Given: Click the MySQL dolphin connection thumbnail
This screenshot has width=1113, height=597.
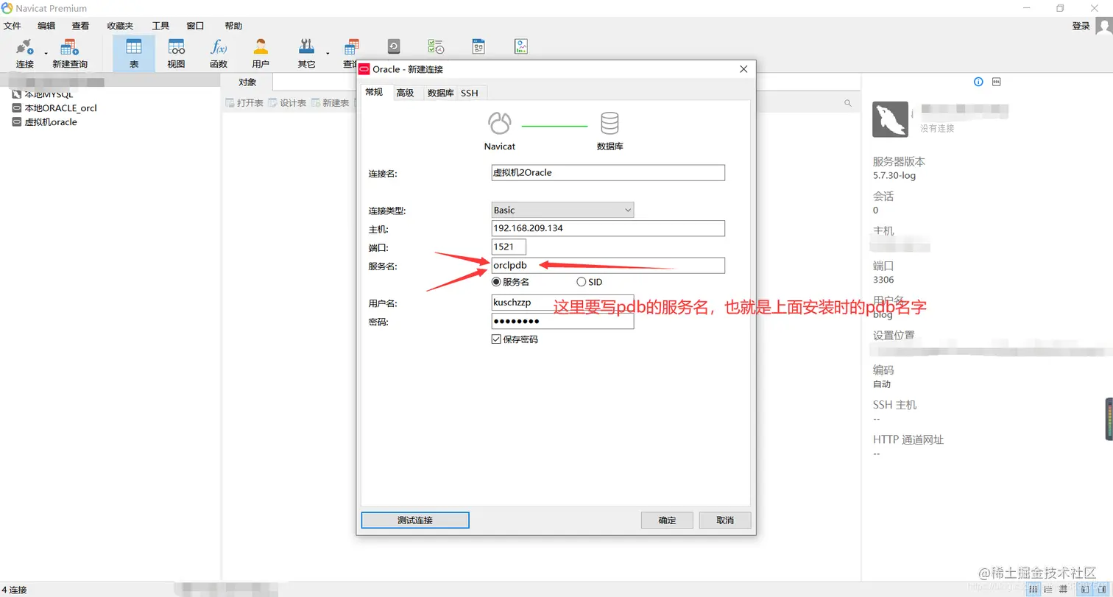Looking at the screenshot, I should [x=890, y=119].
